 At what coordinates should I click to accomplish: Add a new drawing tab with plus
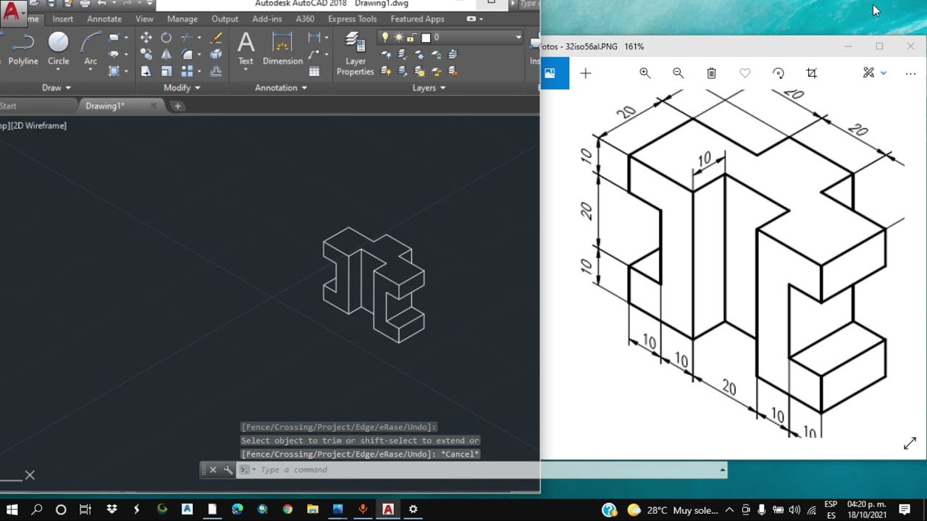coord(177,106)
